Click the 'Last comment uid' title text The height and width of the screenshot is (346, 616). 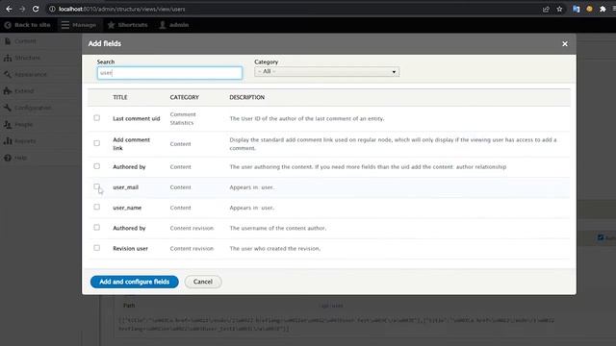click(137, 118)
